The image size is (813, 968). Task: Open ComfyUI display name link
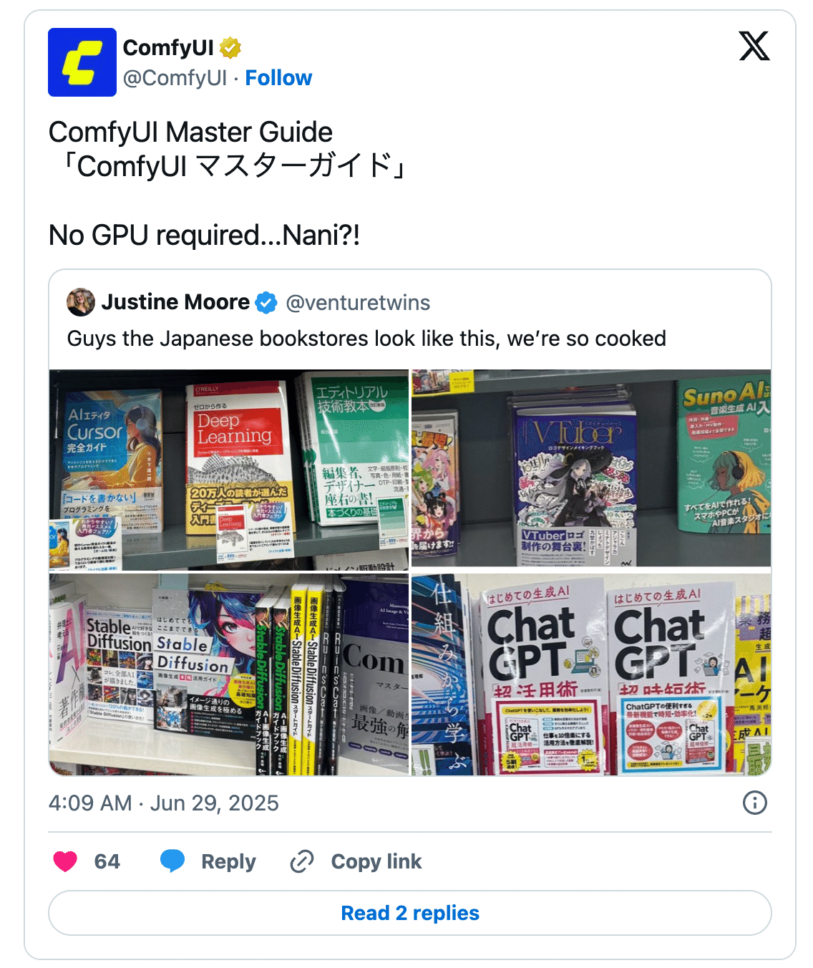[x=168, y=48]
